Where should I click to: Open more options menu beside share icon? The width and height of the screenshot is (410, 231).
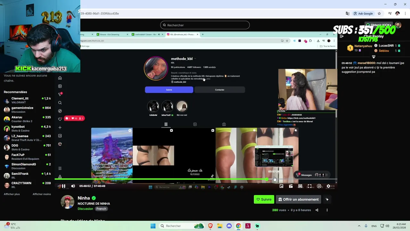pyautogui.click(x=327, y=210)
